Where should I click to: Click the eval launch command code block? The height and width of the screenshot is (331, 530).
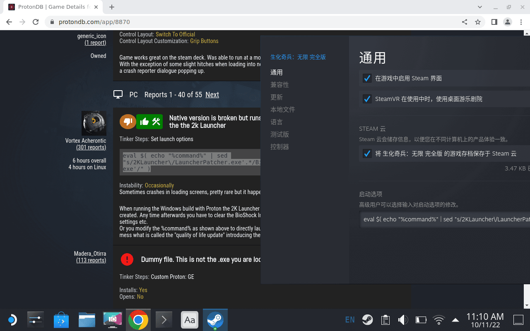click(x=190, y=162)
